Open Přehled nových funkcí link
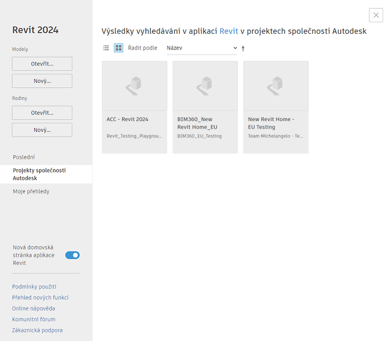 (40, 297)
